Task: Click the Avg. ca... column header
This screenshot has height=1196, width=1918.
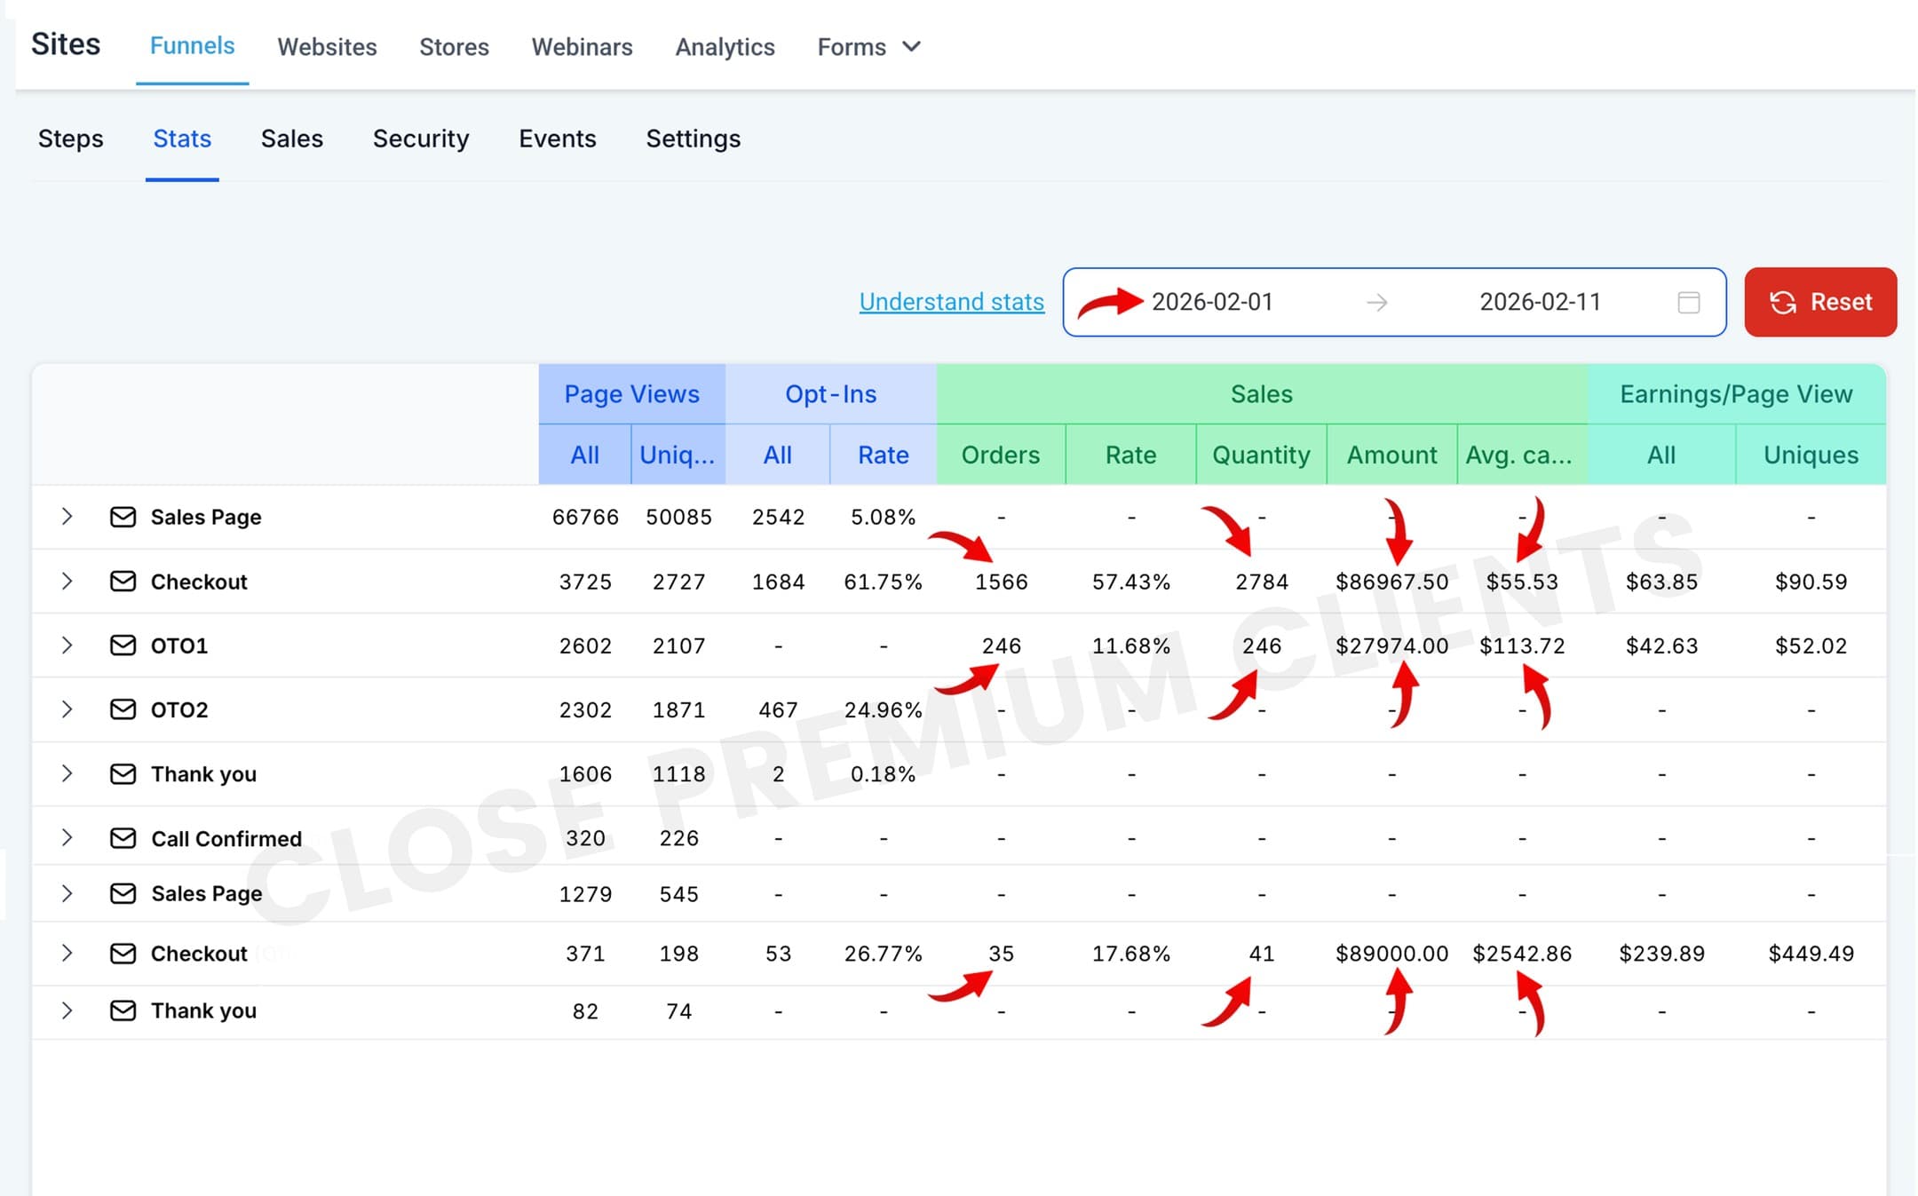Action: coord(1521,455)
